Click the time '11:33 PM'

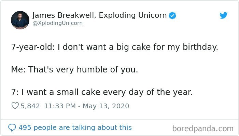pyautogui.click(x=60, y=106)
